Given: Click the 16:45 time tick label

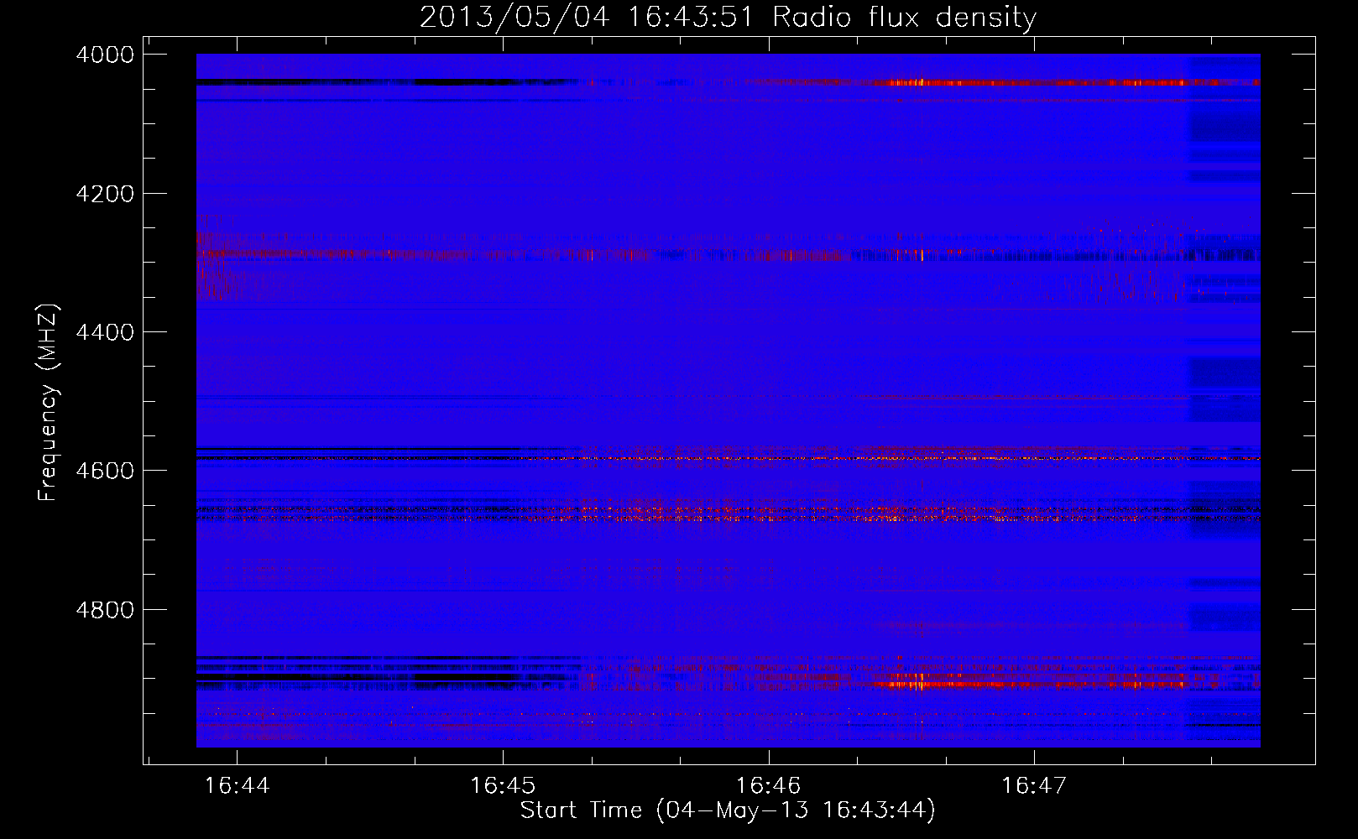Looking at the screenshot, I should pyautogui.click(x=503, y=786).
